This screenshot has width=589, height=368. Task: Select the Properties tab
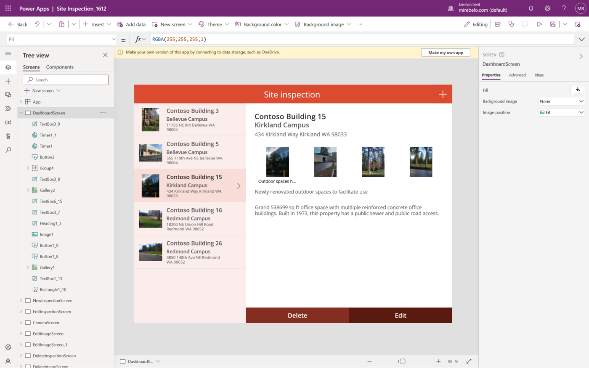[491, 75]
